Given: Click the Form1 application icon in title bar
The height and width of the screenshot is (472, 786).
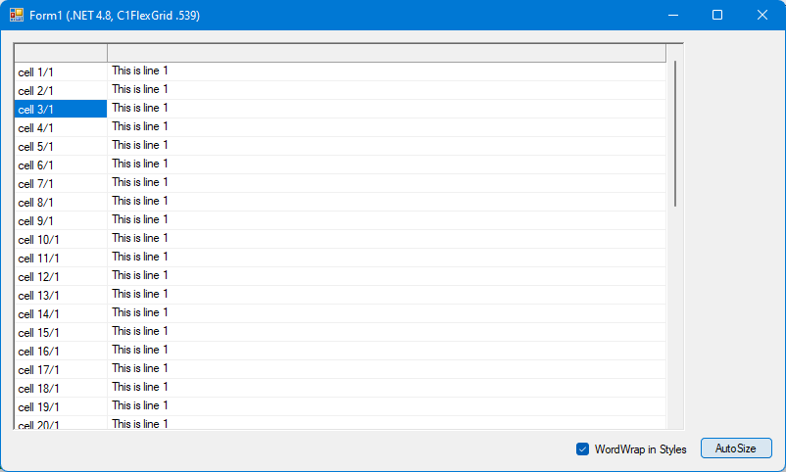Looking at the screenshot, I should (x=16, y=15).
